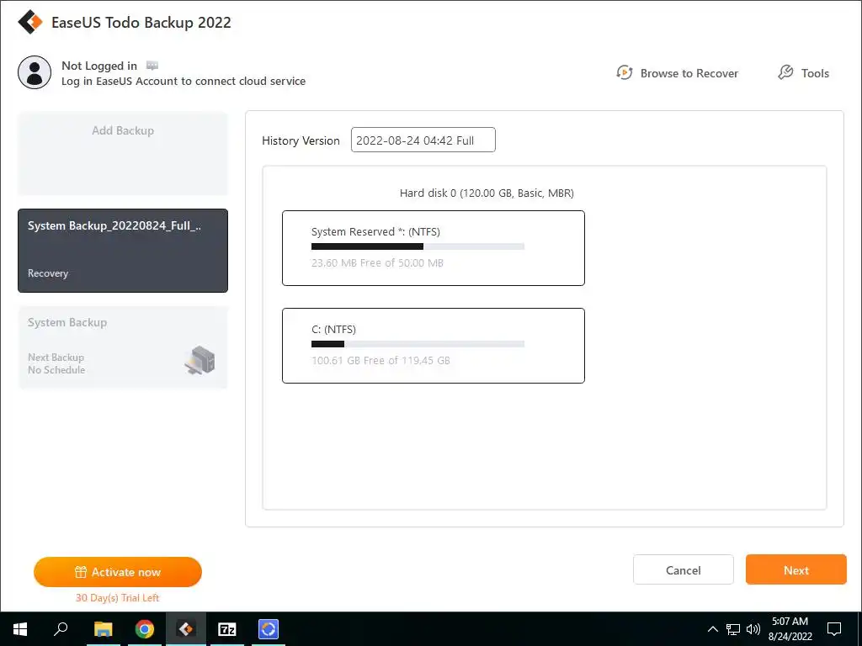Image resolution: width=862 pixels, height=646 pixels.
Task: Launch File Explorer from the taskbar
Action: pyautogui.click(x=104, y=629)
